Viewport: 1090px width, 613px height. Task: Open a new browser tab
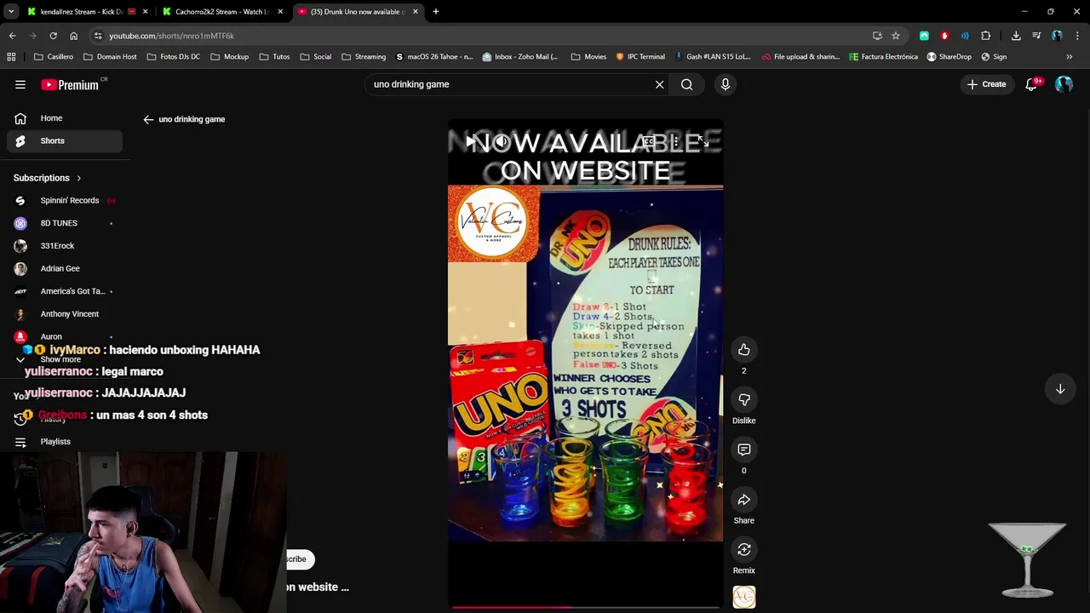436,12
